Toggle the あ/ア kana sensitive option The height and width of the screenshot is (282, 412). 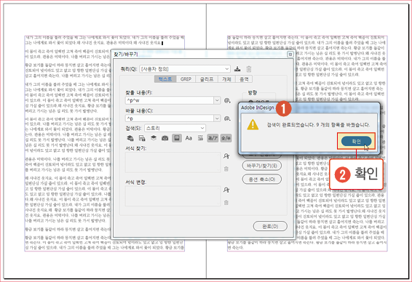click(x=213, y=138)
